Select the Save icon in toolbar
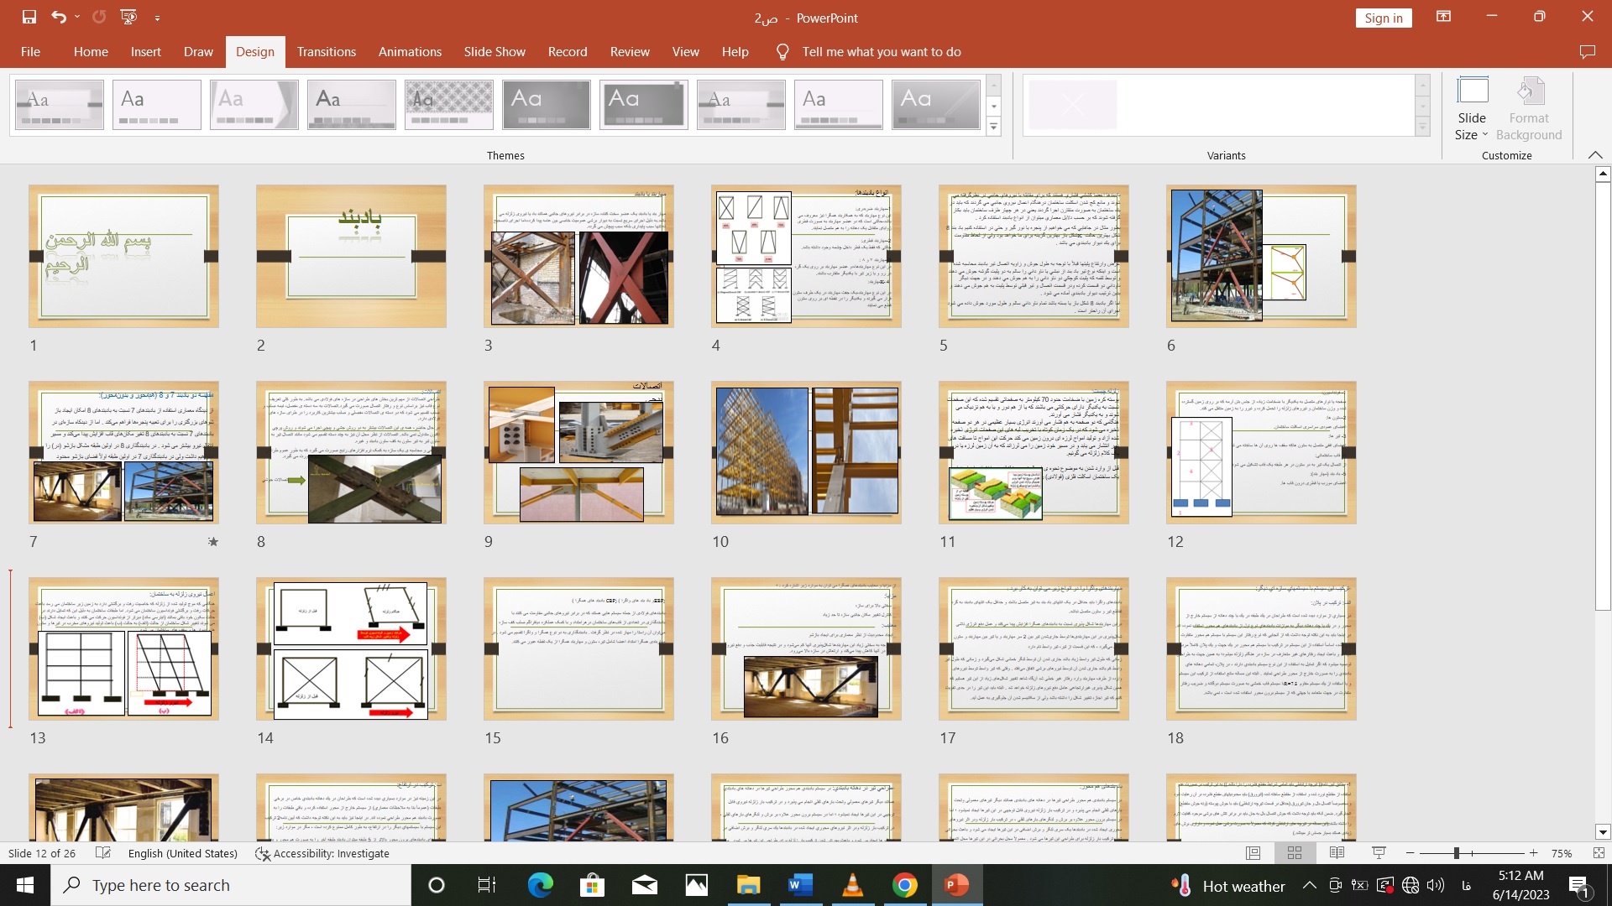The width and height of the screenshot is (1612, 906). (x=28, y=17)
